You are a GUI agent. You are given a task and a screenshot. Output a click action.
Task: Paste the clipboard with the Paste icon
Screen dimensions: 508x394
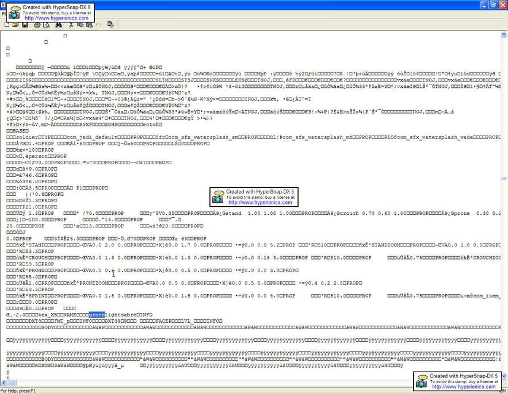(89, 25)
